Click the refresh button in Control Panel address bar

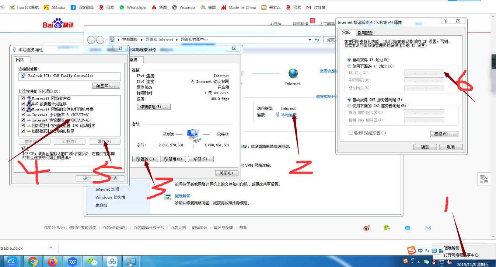[317, 40]
